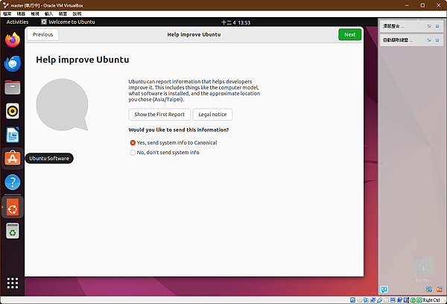
Task: Close the VirtualBox window
Action: 439,5
